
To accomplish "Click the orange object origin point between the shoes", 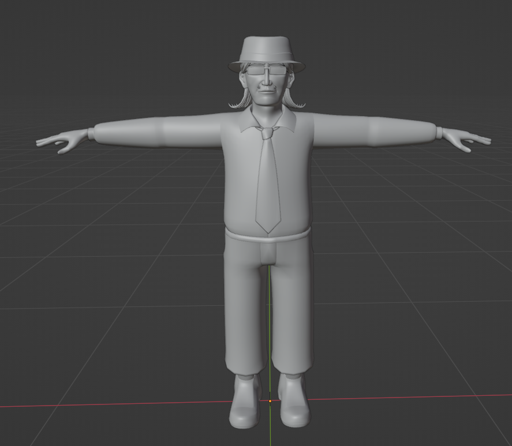I will (270, 400).
